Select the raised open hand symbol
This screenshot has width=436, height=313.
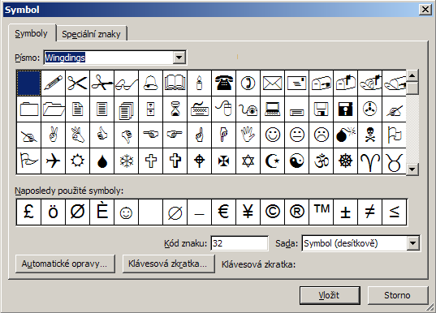(x=248, y=135)
